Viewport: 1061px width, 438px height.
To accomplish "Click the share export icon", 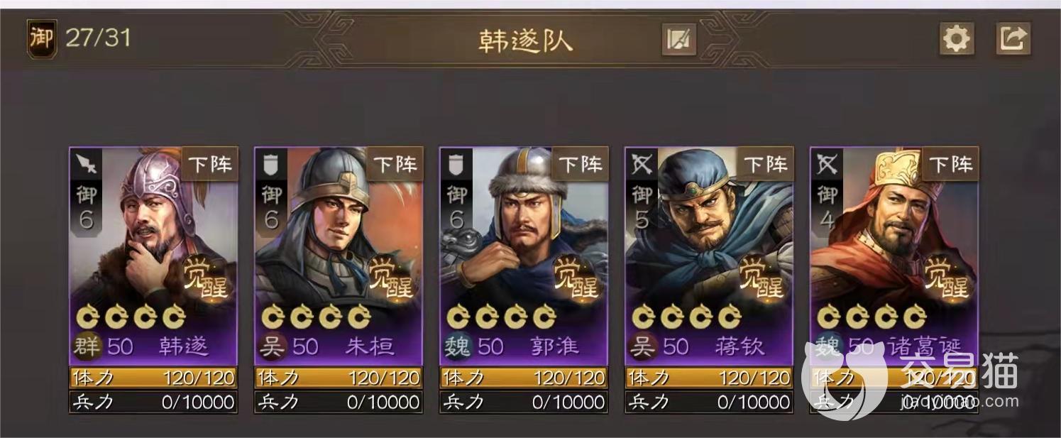I will (x=1013, y=38).
